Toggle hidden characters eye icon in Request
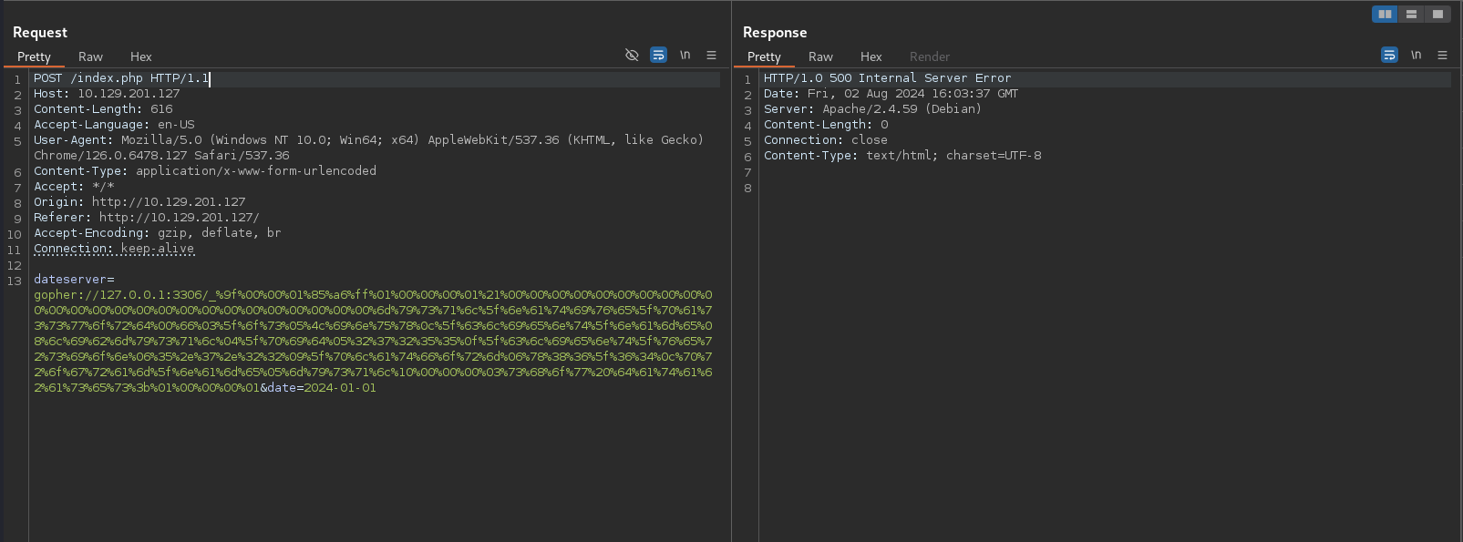Viewport: 1463px width, 542px height. pos(632,56)
